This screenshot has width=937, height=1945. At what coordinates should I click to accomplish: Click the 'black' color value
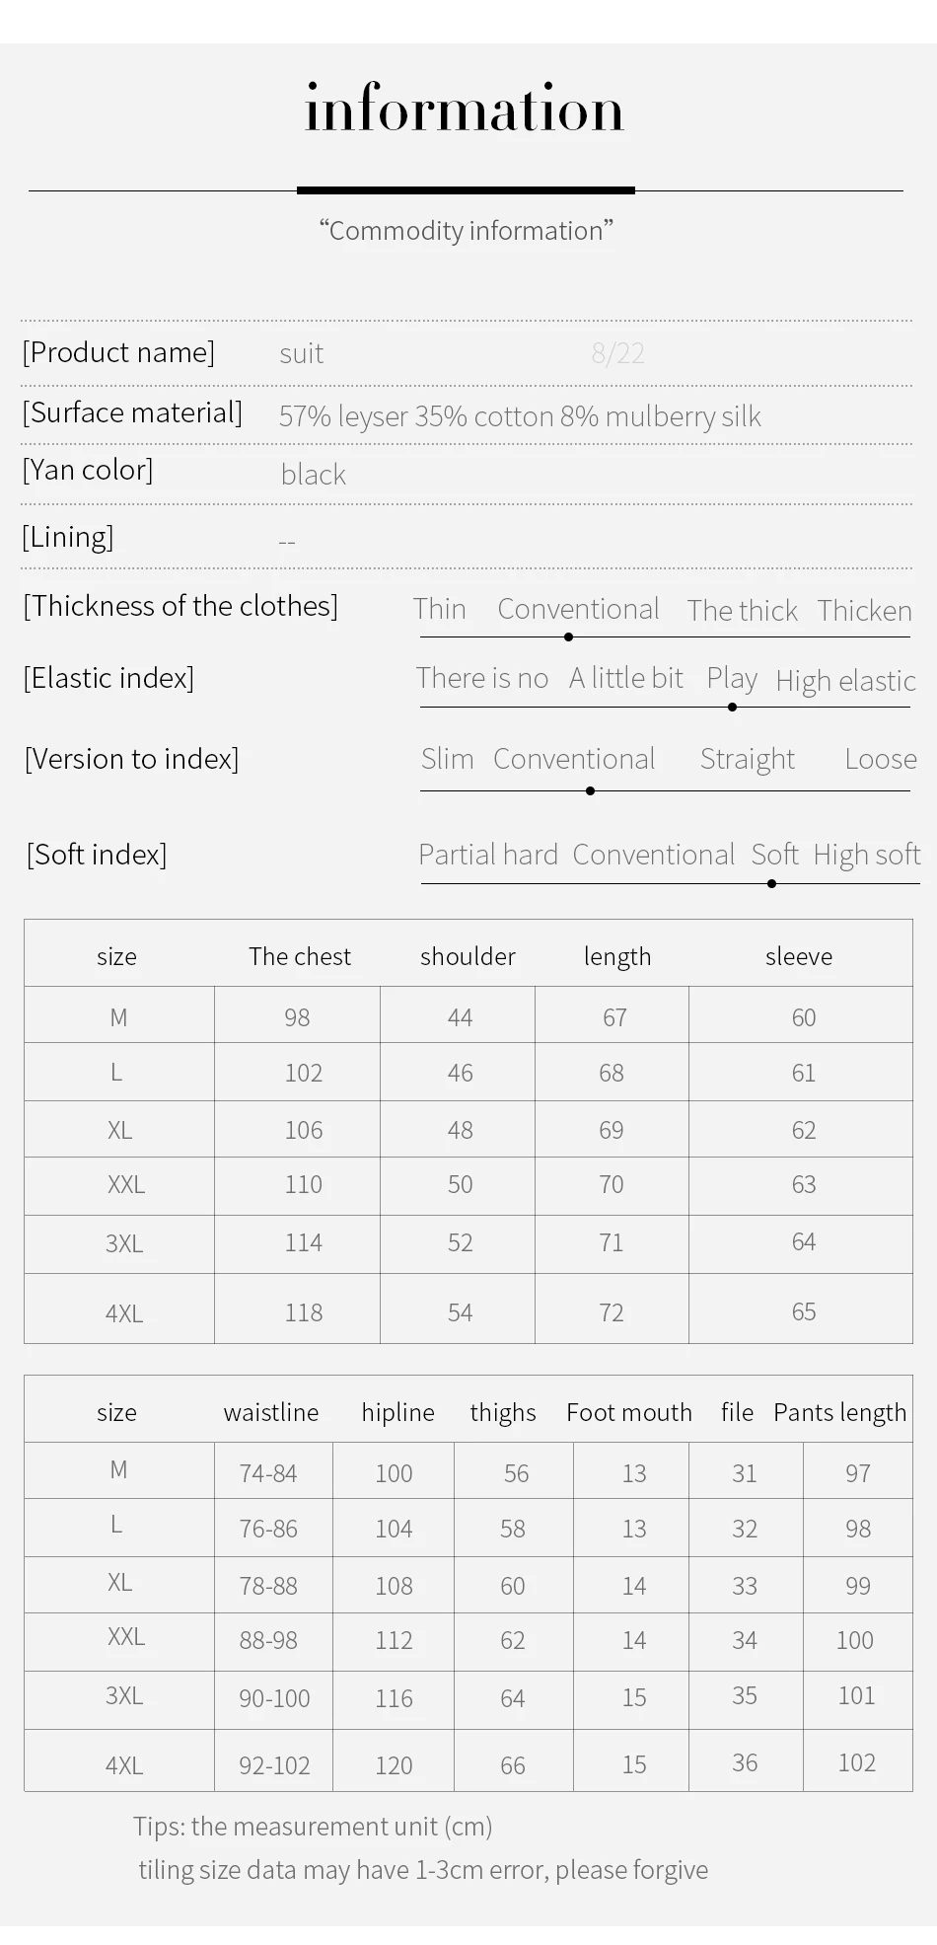coord(314,475)
